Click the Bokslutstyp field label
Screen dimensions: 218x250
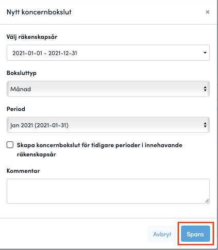coord(22,73)
